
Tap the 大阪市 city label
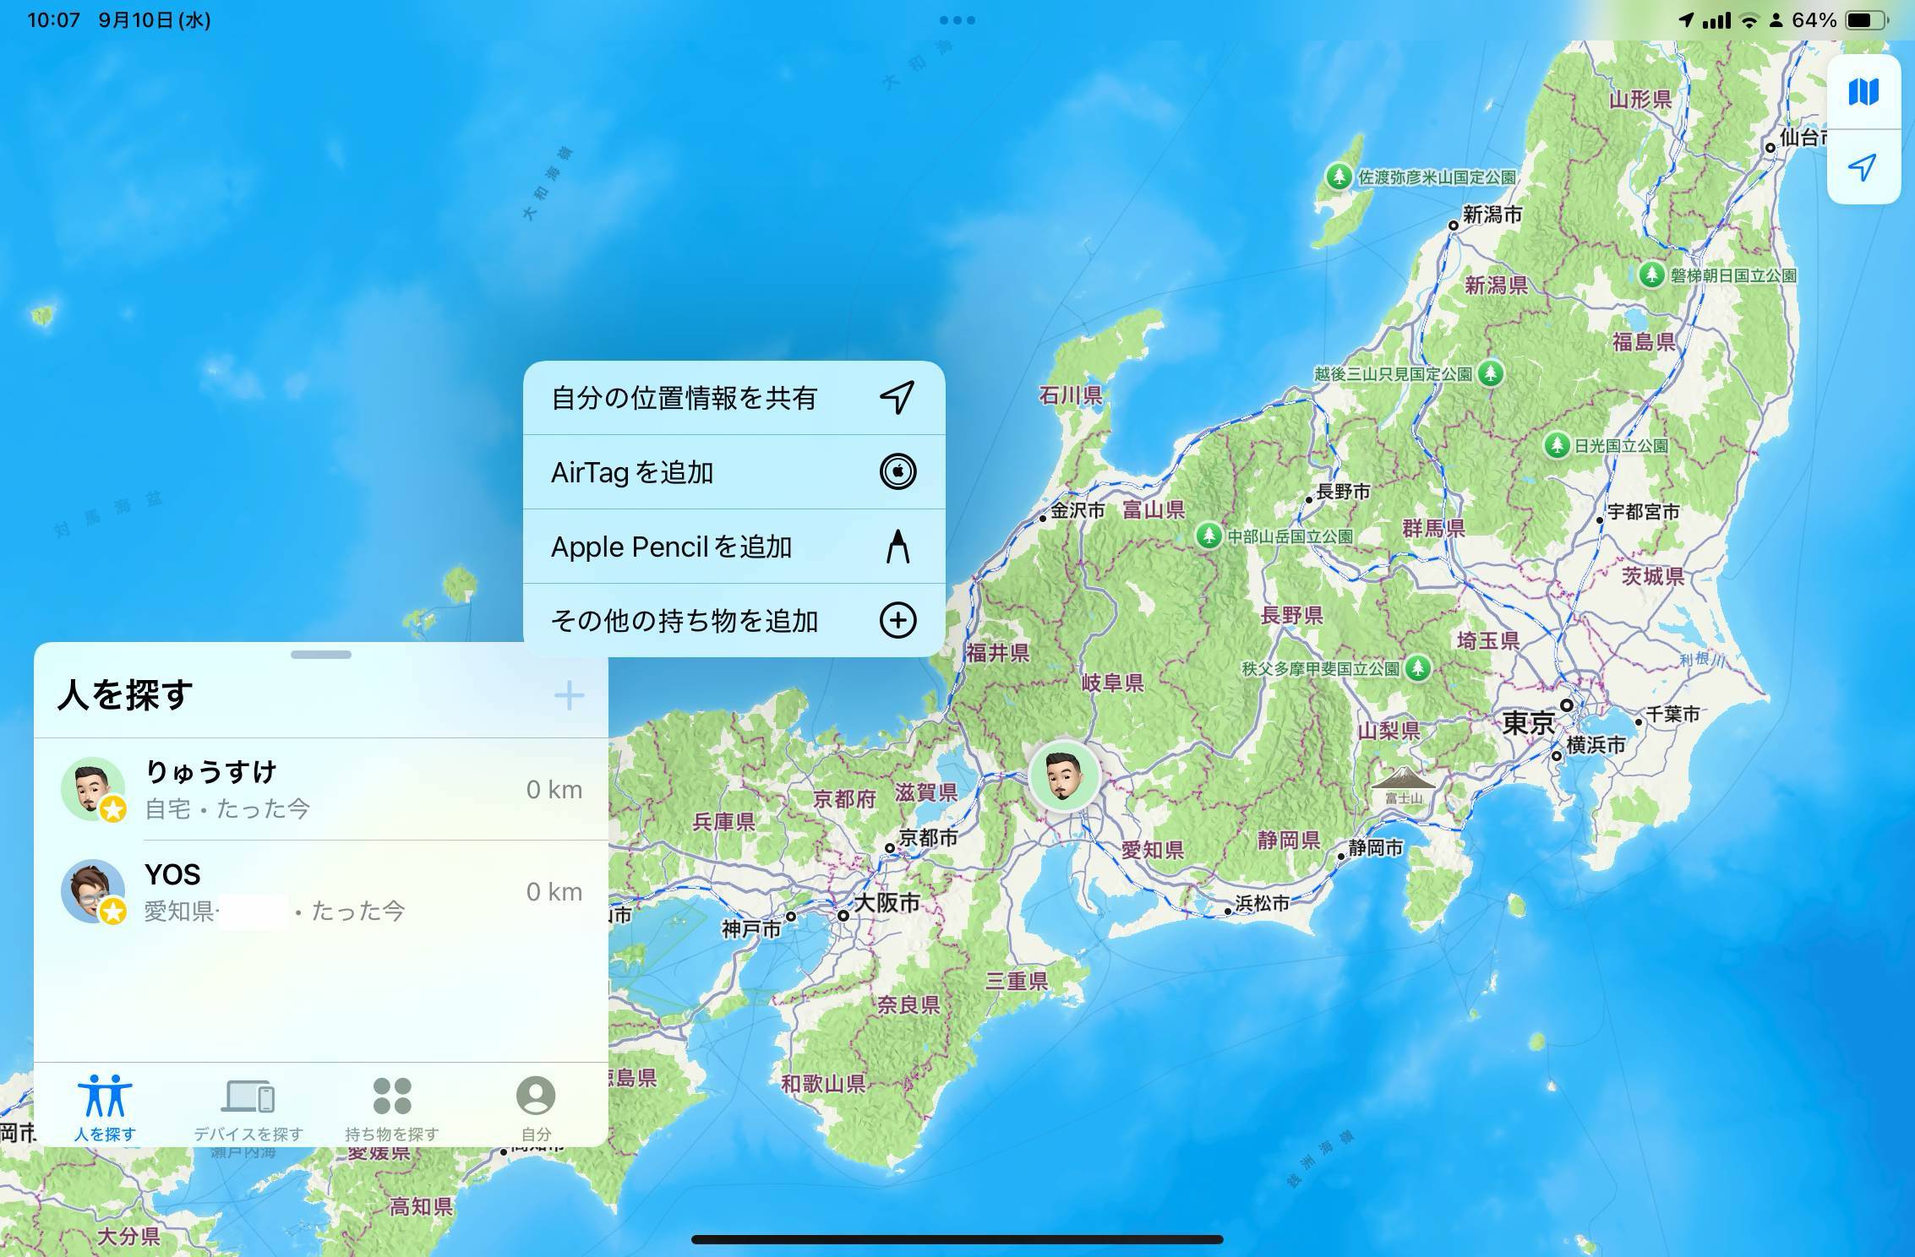[x=887, y=903]
